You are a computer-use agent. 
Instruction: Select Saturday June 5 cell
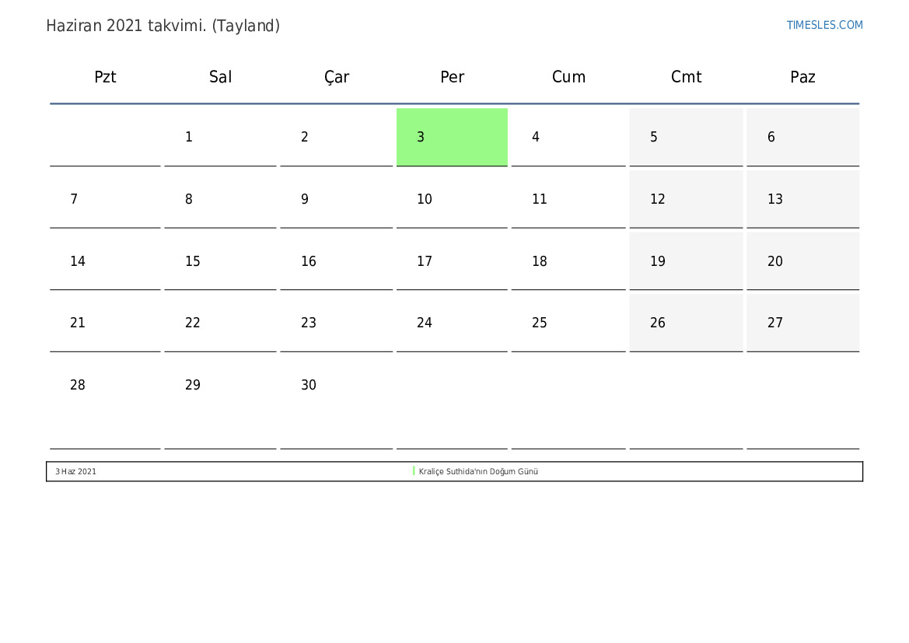pos(686,137)
